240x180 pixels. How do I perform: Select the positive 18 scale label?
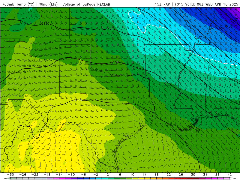[157, 175]
